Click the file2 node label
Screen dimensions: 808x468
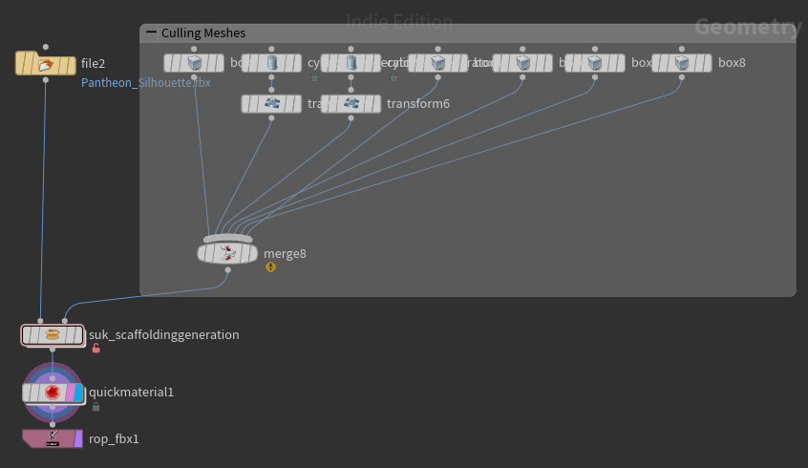94,63
